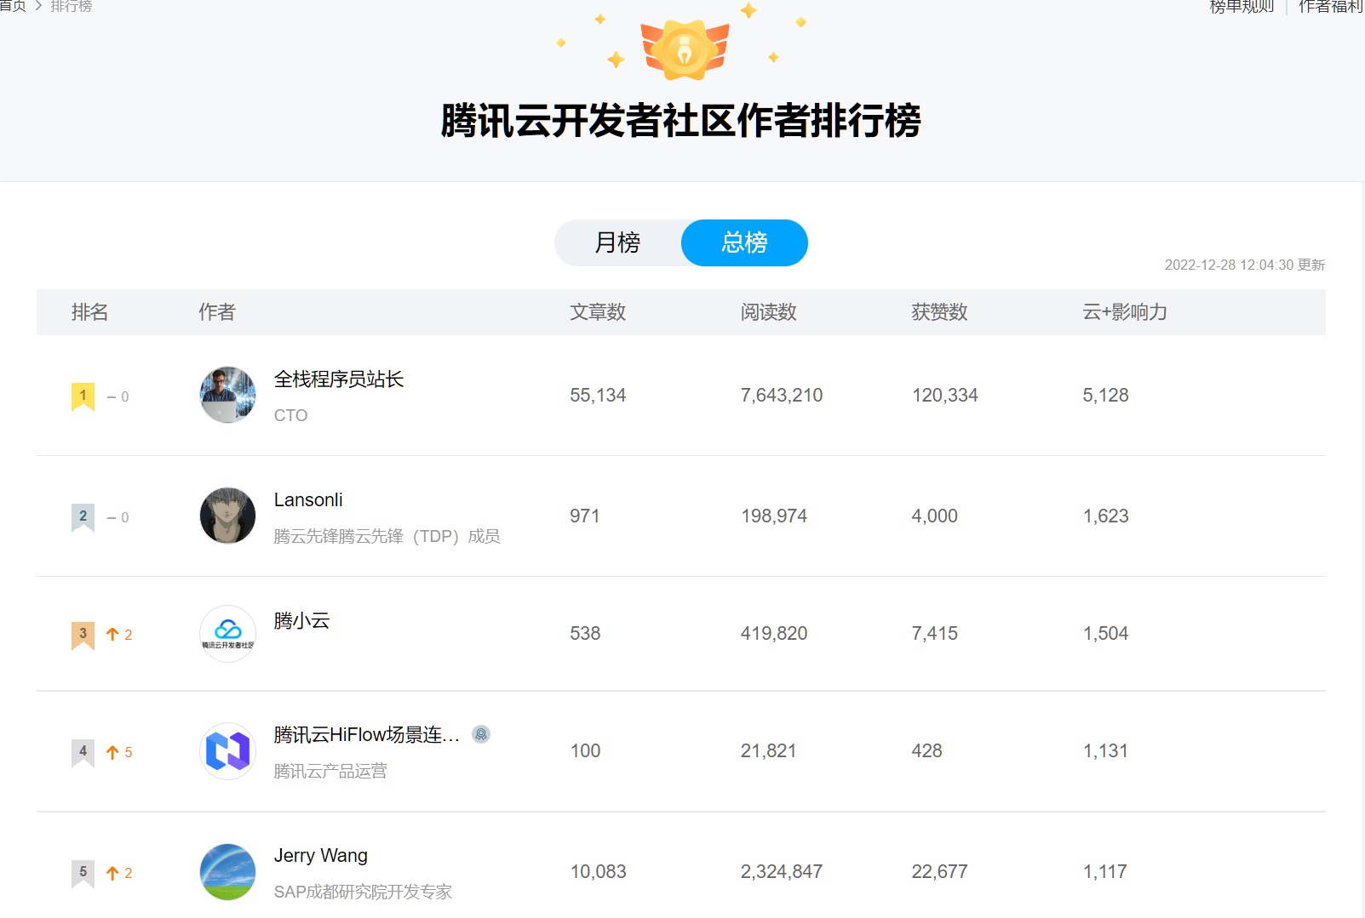1365x918 pixels.
Task: Open Jerry Wang avatar image
Action: click(227, 871)
